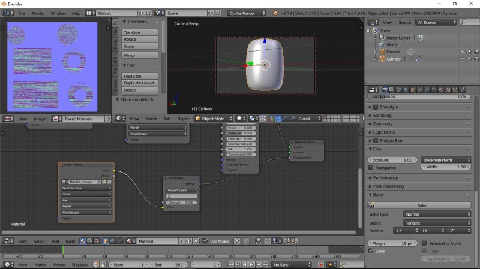480x269 pixels.
Task: Open the Object properties tab icon
Action: [413, 90]
